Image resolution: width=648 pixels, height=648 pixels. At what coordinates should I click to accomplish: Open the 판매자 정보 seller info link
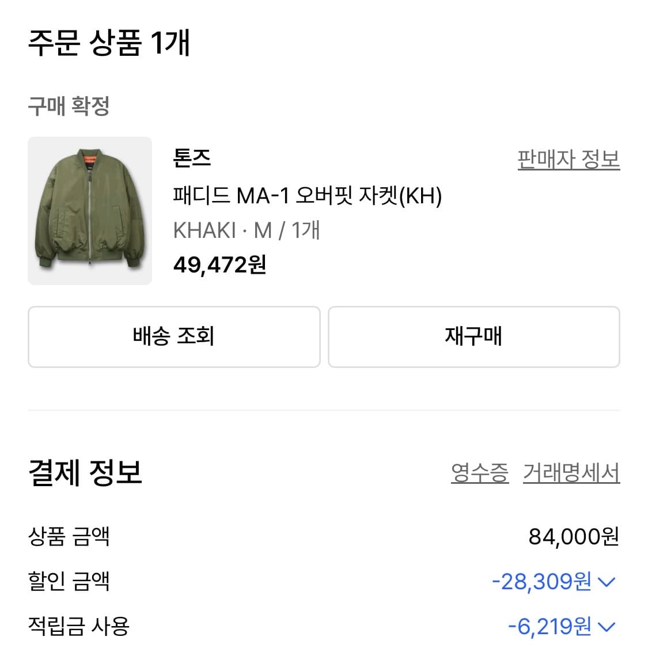pyautogui.click(x=568, y=161)
